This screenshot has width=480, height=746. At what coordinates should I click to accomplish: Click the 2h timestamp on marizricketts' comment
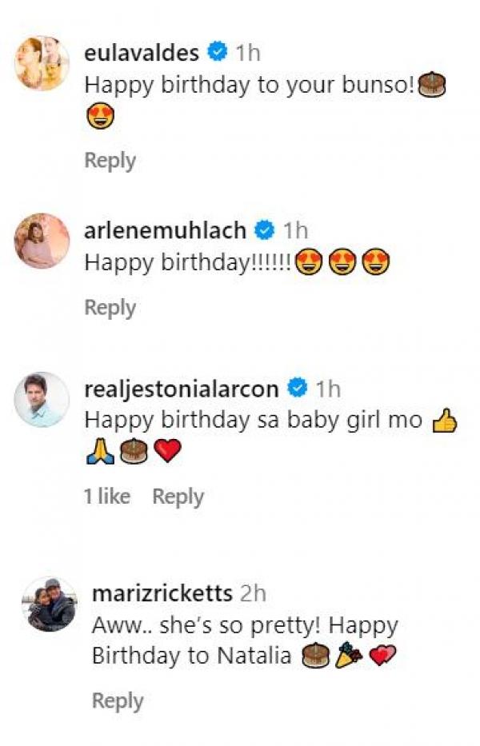[x=254, y=593]
